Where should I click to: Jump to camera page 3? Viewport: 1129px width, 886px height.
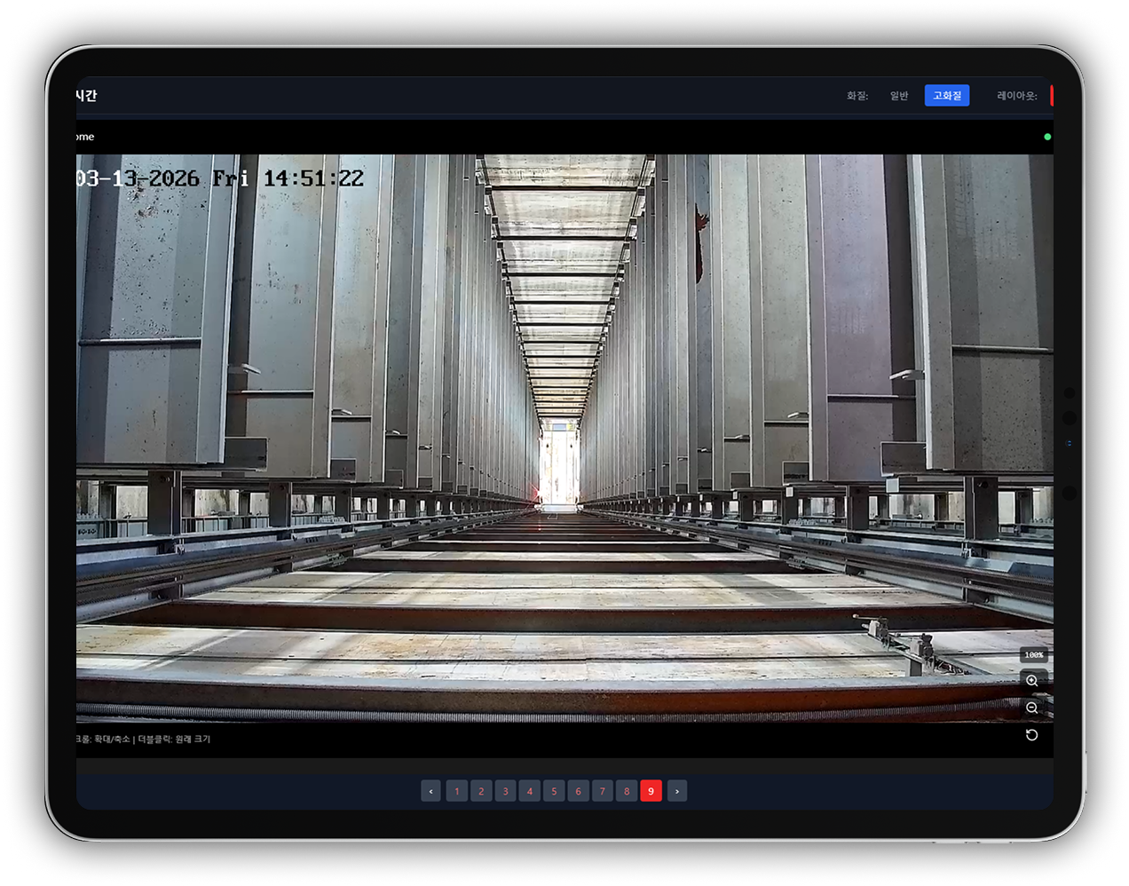coord(506,791)
